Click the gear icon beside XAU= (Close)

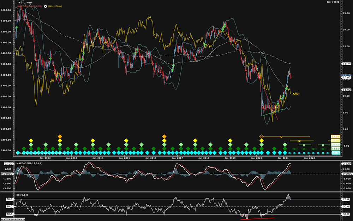click(46, 7)
